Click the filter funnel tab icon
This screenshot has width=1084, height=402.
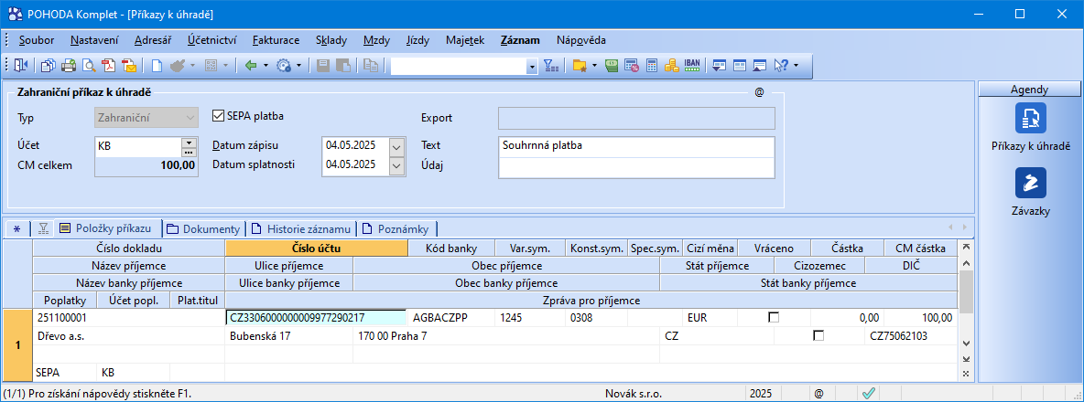43,229
